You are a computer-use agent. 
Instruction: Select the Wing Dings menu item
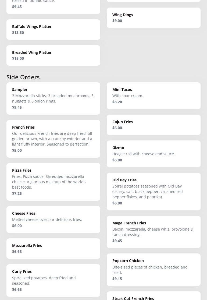click(x=154, y=18)
